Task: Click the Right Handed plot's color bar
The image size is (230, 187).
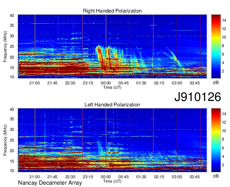Action: click(216, 46)
